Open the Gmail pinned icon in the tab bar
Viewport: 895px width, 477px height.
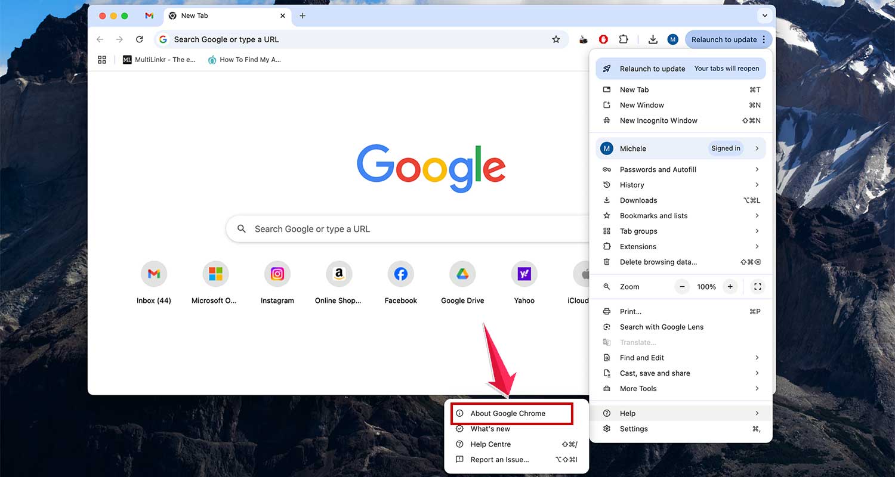coord(149,16)
